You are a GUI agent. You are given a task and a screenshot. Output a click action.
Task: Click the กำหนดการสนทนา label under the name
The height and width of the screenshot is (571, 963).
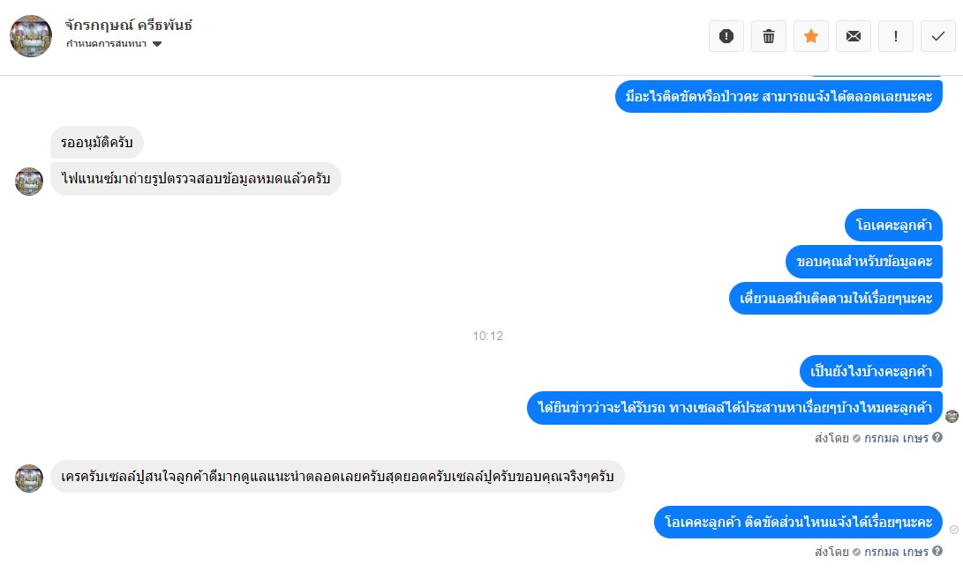tap(106, 43)
